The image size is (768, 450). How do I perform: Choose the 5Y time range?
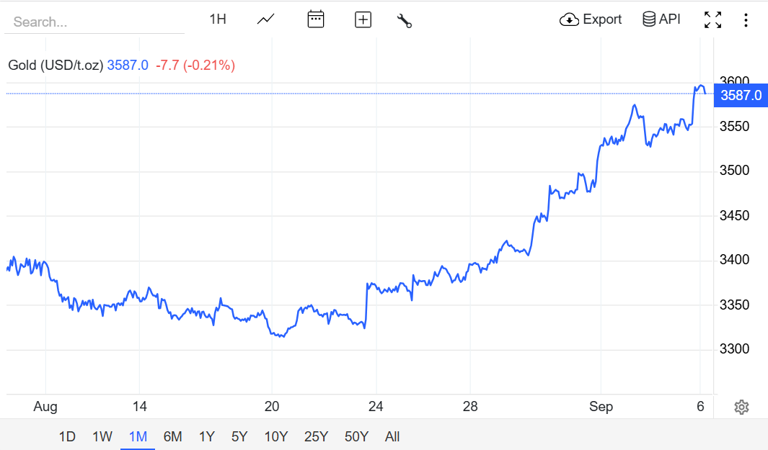click(239, 436)
